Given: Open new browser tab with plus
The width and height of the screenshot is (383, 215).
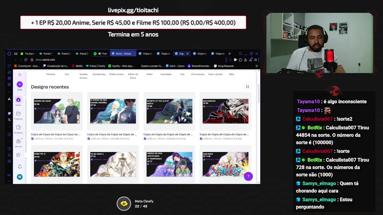Looking at the screenshot, I should [x=230, y=54].
